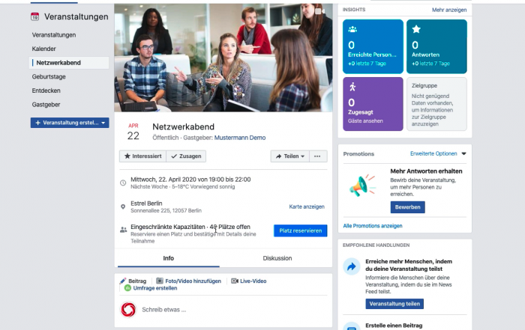Expand the Teilen share dropdown
The width and height of the screenshot is (525, 330).
pos(290,156)
